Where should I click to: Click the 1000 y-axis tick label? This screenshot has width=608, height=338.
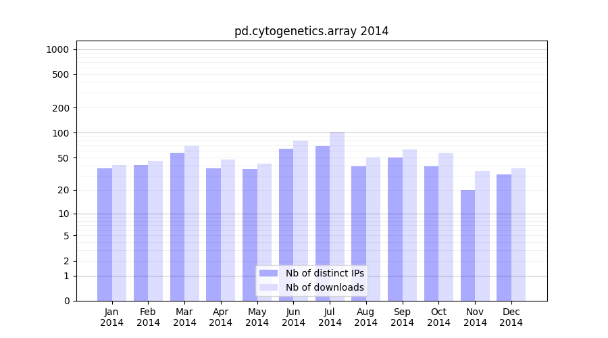coord(57,49)
